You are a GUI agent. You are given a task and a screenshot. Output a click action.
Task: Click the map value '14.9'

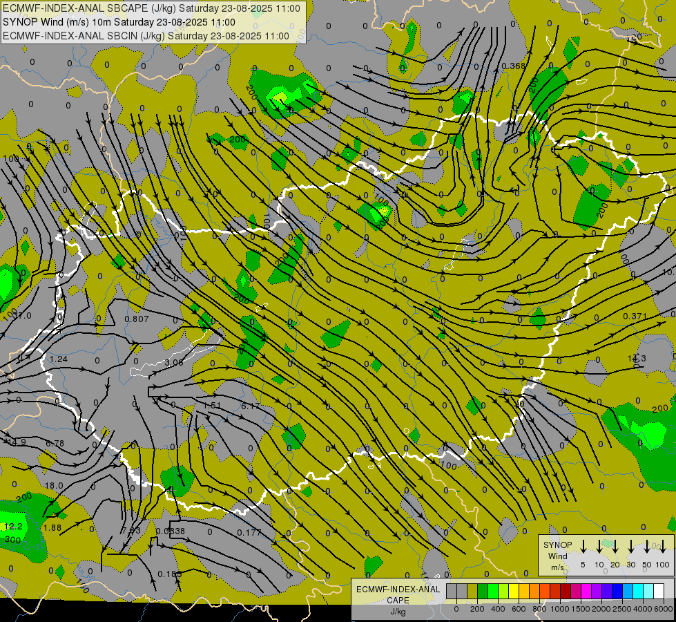[17, 442]
